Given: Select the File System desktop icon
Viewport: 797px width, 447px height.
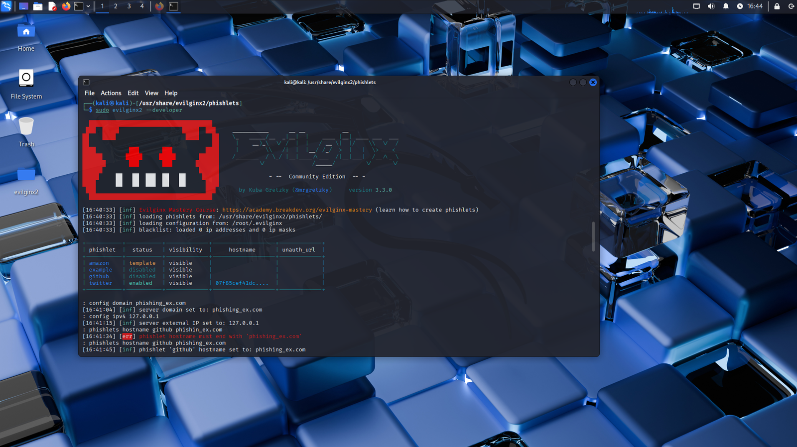Looking at the screenshot, I should click(26, 85).
